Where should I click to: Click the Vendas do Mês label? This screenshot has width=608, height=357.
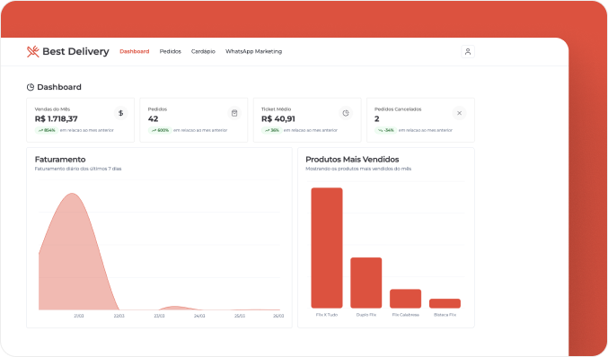[x=52, y=109]
